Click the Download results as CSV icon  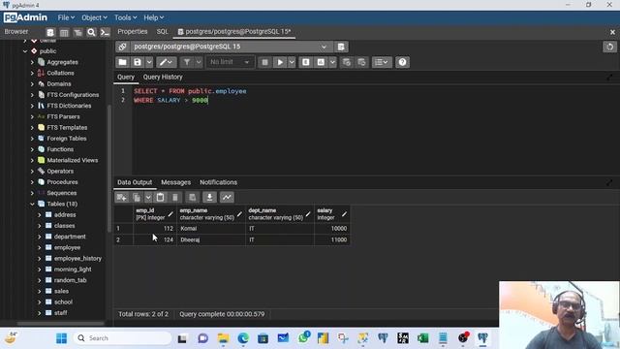click(x=209, y=197)
